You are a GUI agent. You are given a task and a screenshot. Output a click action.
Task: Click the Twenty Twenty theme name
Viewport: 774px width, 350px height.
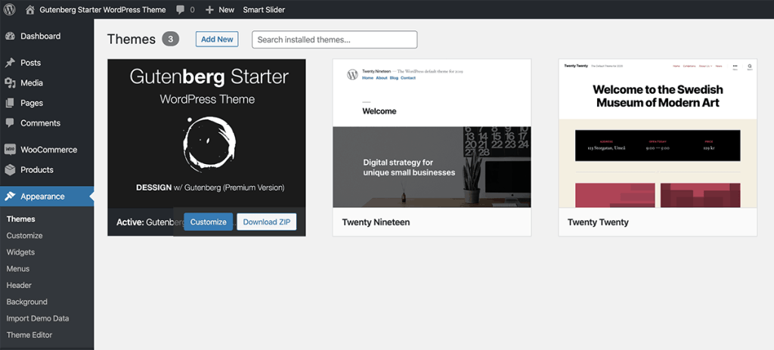pos(598,222)
